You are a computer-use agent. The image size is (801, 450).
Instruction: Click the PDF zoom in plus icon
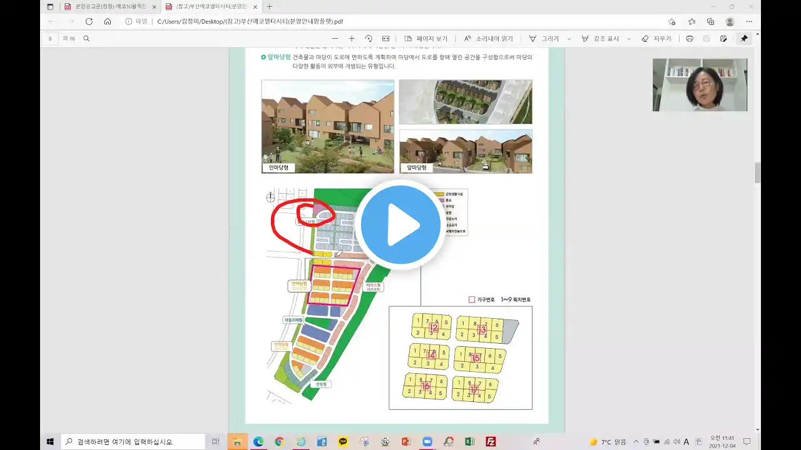352,39
